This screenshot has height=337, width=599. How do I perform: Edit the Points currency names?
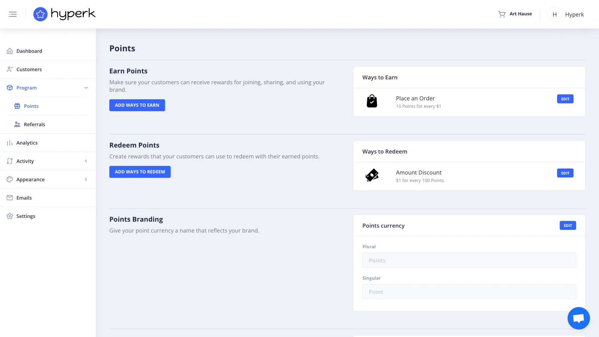coord(568,225)
